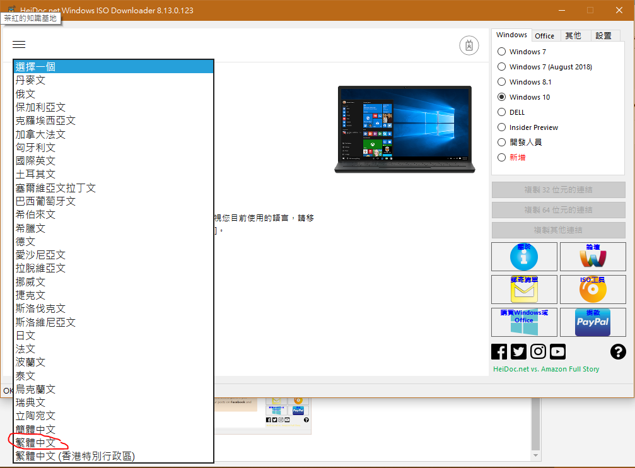The height and width of the screenshot is (468, 635).
Task: Switch to the 設置 tab
Action: (603, 36)
